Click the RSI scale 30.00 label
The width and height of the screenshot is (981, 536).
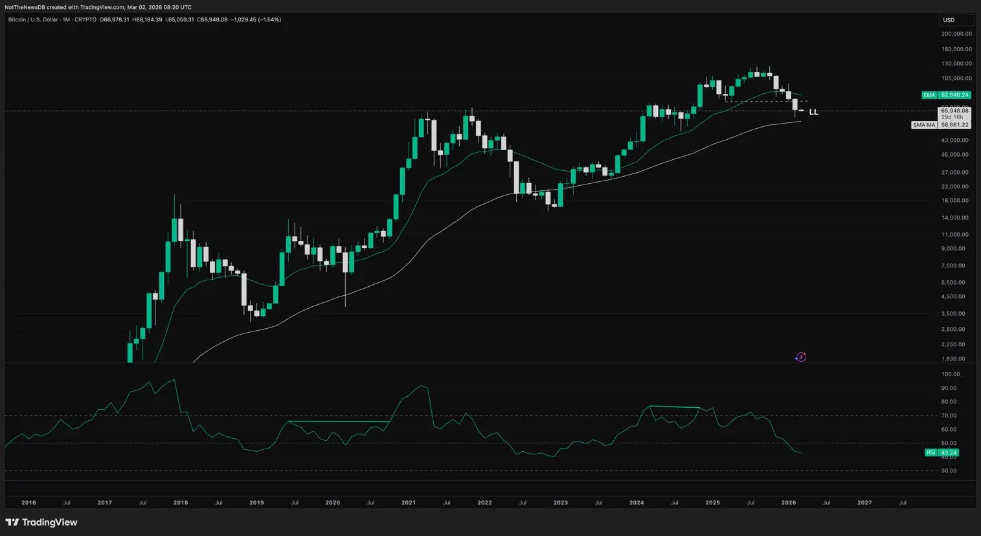[x=949, y=471]
